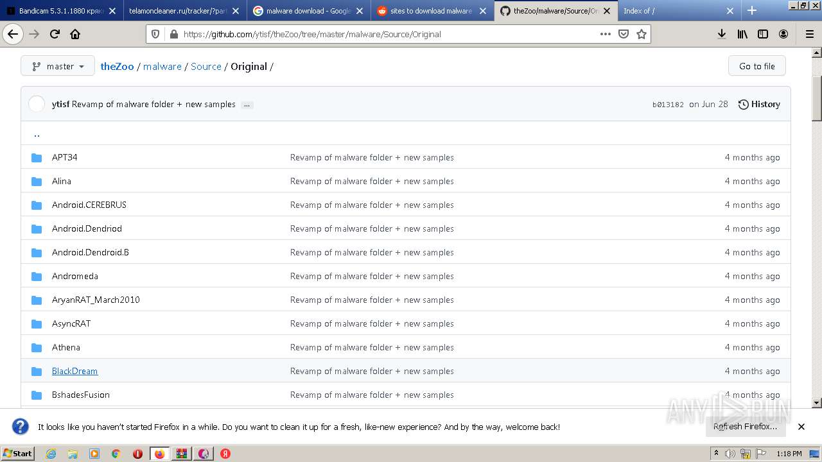
Task: Expand the commit message ellipsis
Action: pyautogui.click(x=247, y=105)
